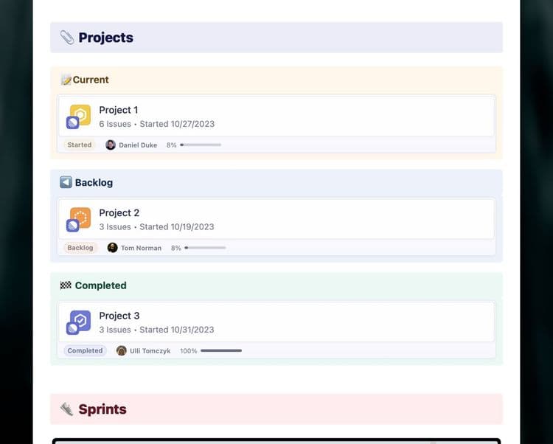Image resolution: width=553 pixels, height=444 pixels.
Task: Open the Project 2 title link
Action: (x=119, y=213)
